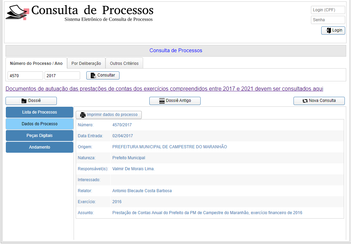The width and height of the screenshot is (351, 244).
Task: Click the Natureza value Prefeito Municipal
Action: (129, 158)
